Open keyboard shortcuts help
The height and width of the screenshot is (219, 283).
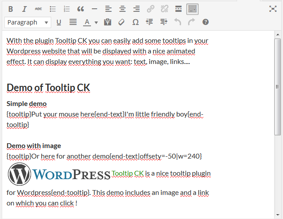206,22
